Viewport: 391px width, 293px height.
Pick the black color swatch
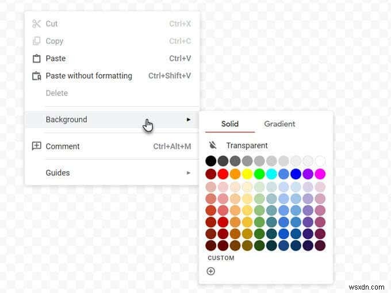point(211,161)
